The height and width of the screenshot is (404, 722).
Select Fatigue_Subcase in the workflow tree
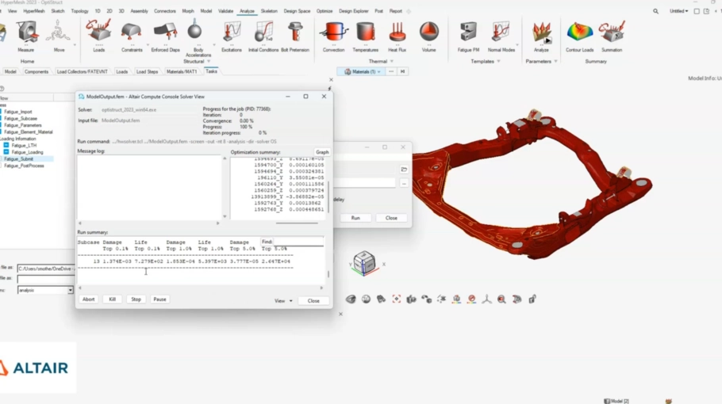(x=21, y=119)
